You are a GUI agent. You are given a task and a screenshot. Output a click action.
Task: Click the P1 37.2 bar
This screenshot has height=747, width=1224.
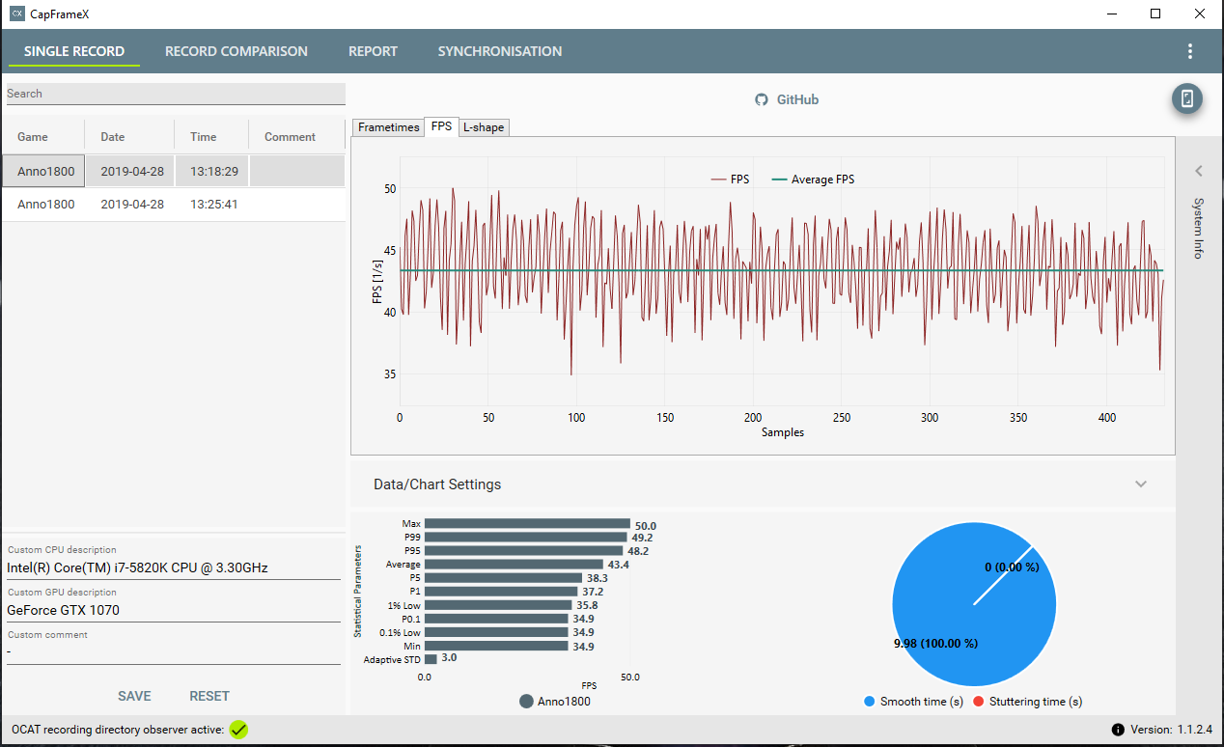(501, 592)
